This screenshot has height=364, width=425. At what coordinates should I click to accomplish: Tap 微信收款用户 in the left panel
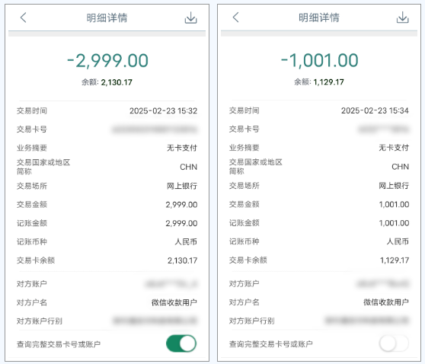[x=174, y=302]
